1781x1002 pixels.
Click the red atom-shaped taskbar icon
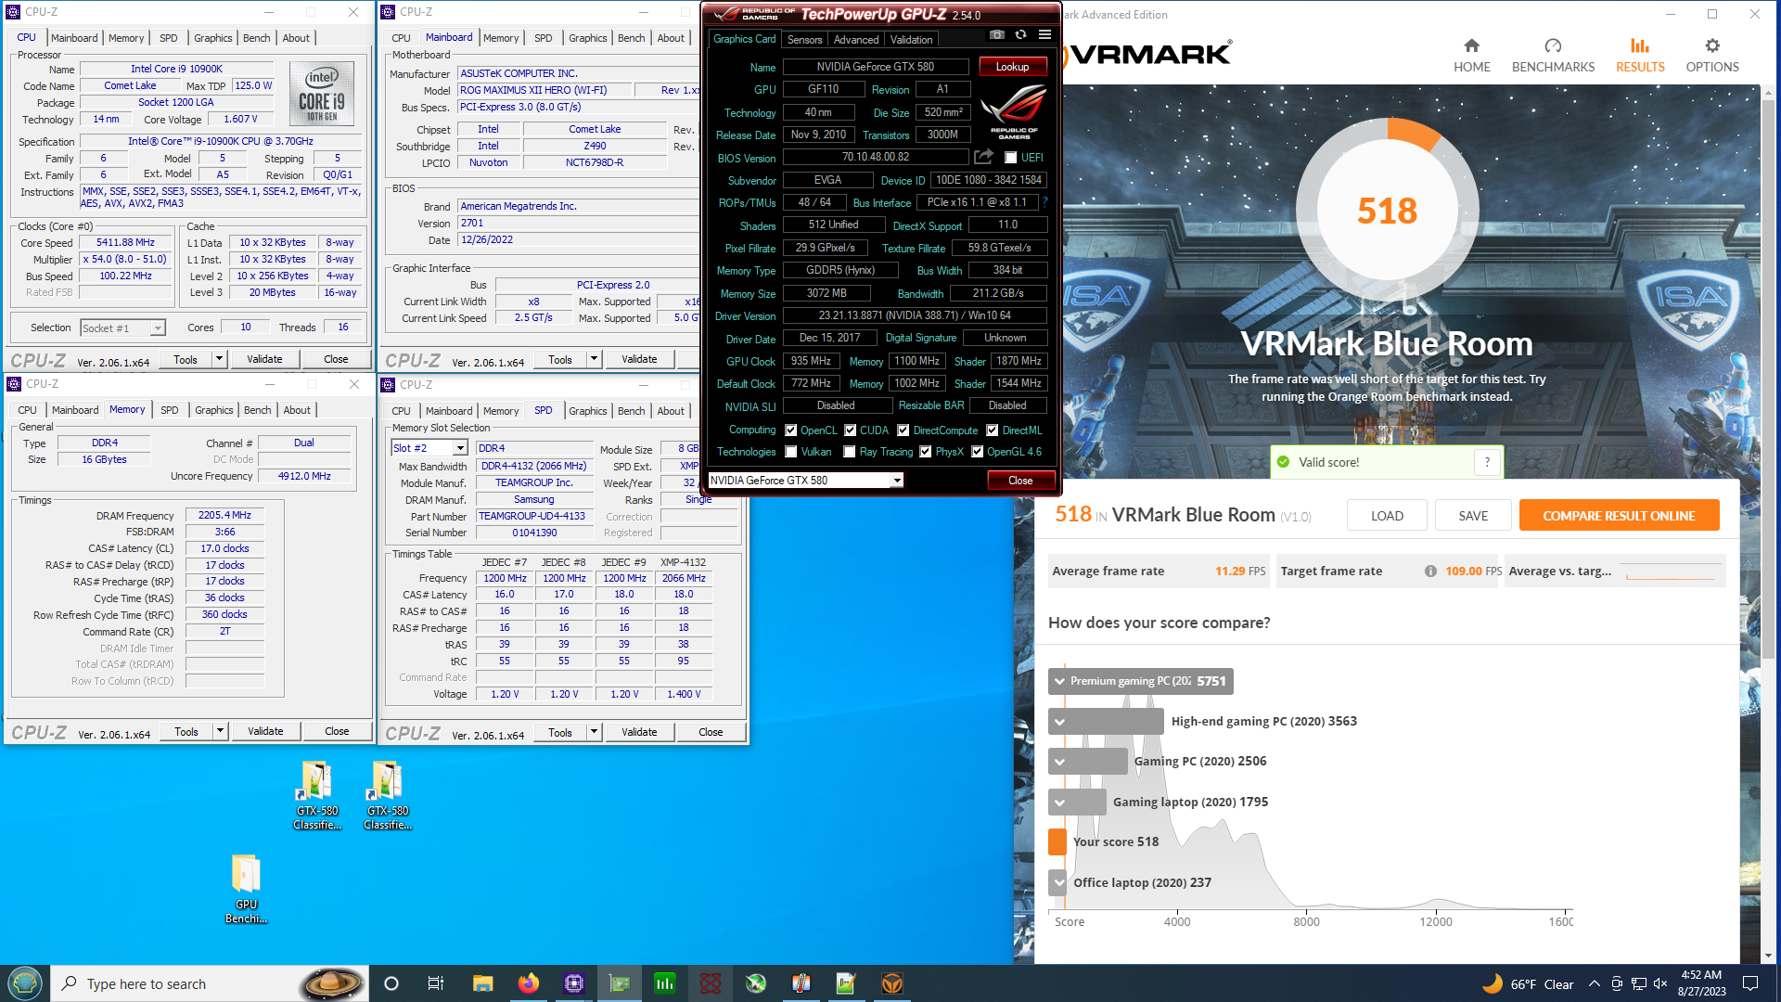click(x=710, y=983)
